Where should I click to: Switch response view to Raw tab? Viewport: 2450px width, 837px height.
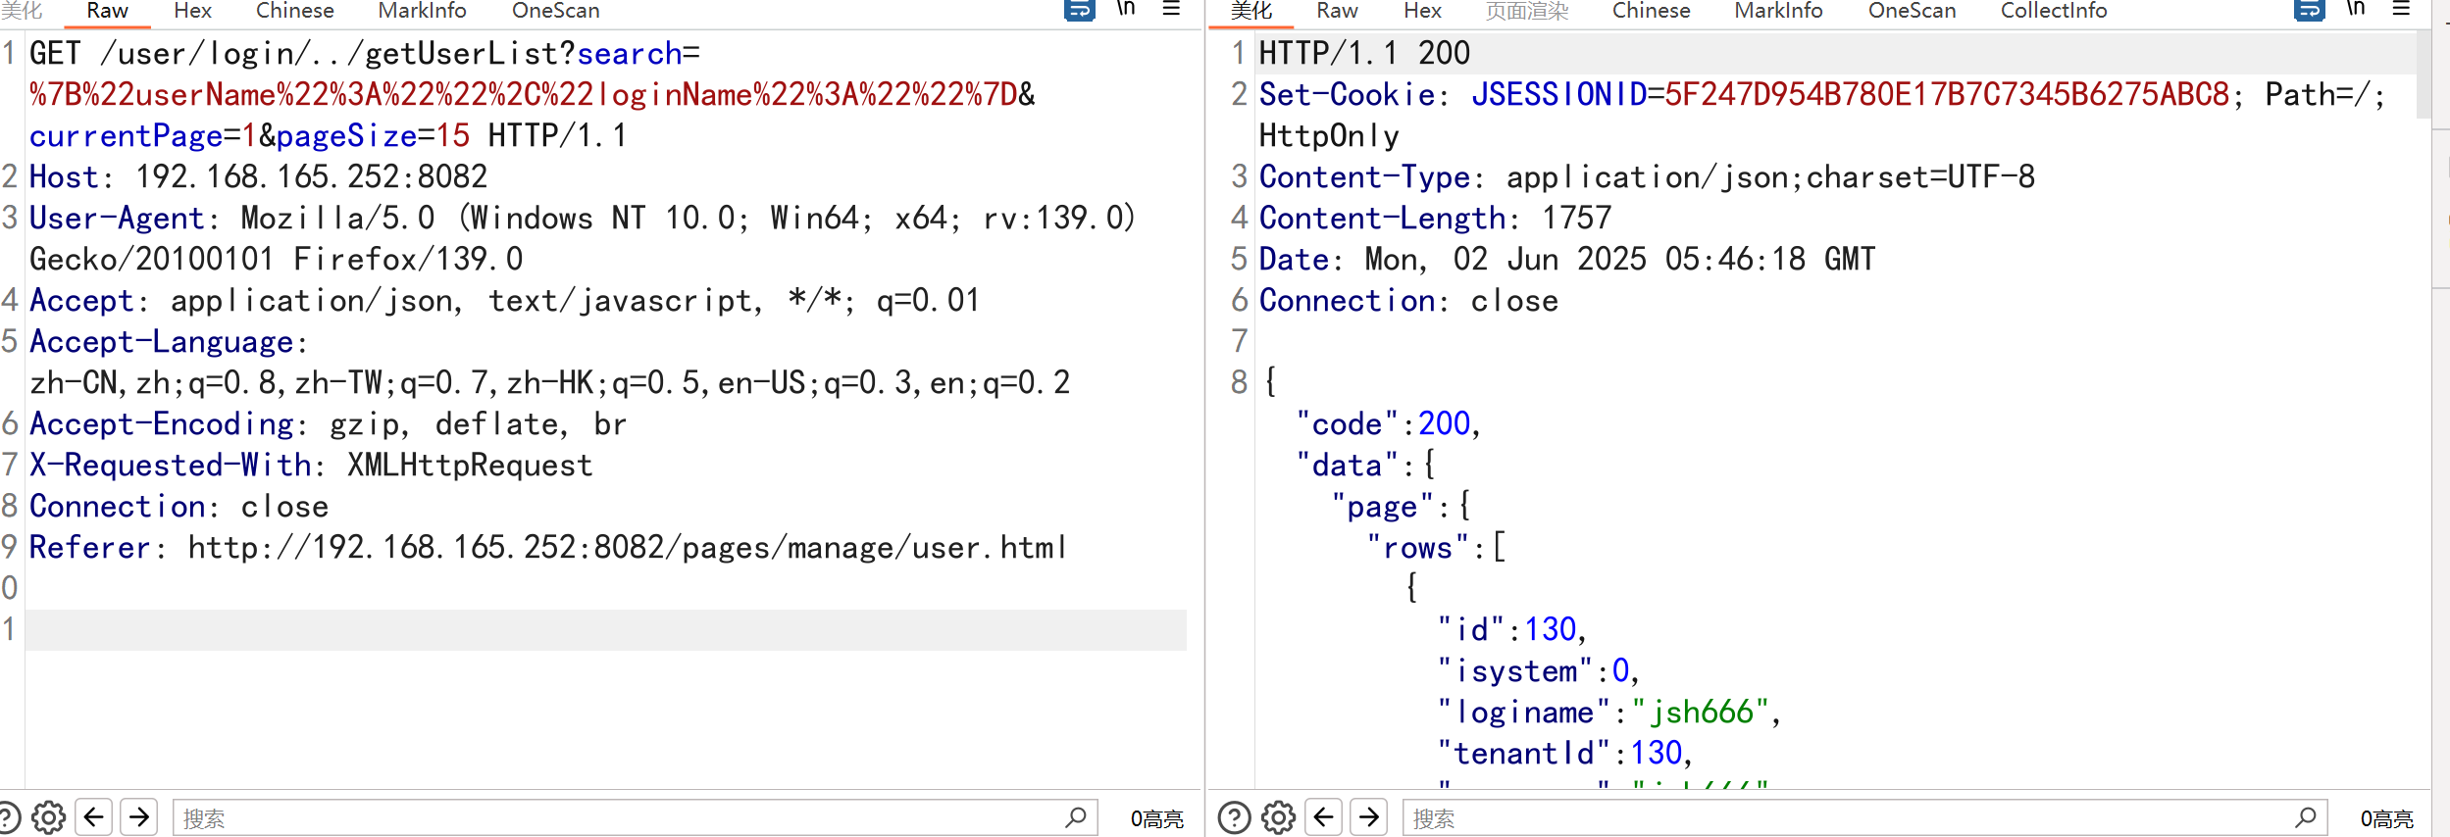1337,11
